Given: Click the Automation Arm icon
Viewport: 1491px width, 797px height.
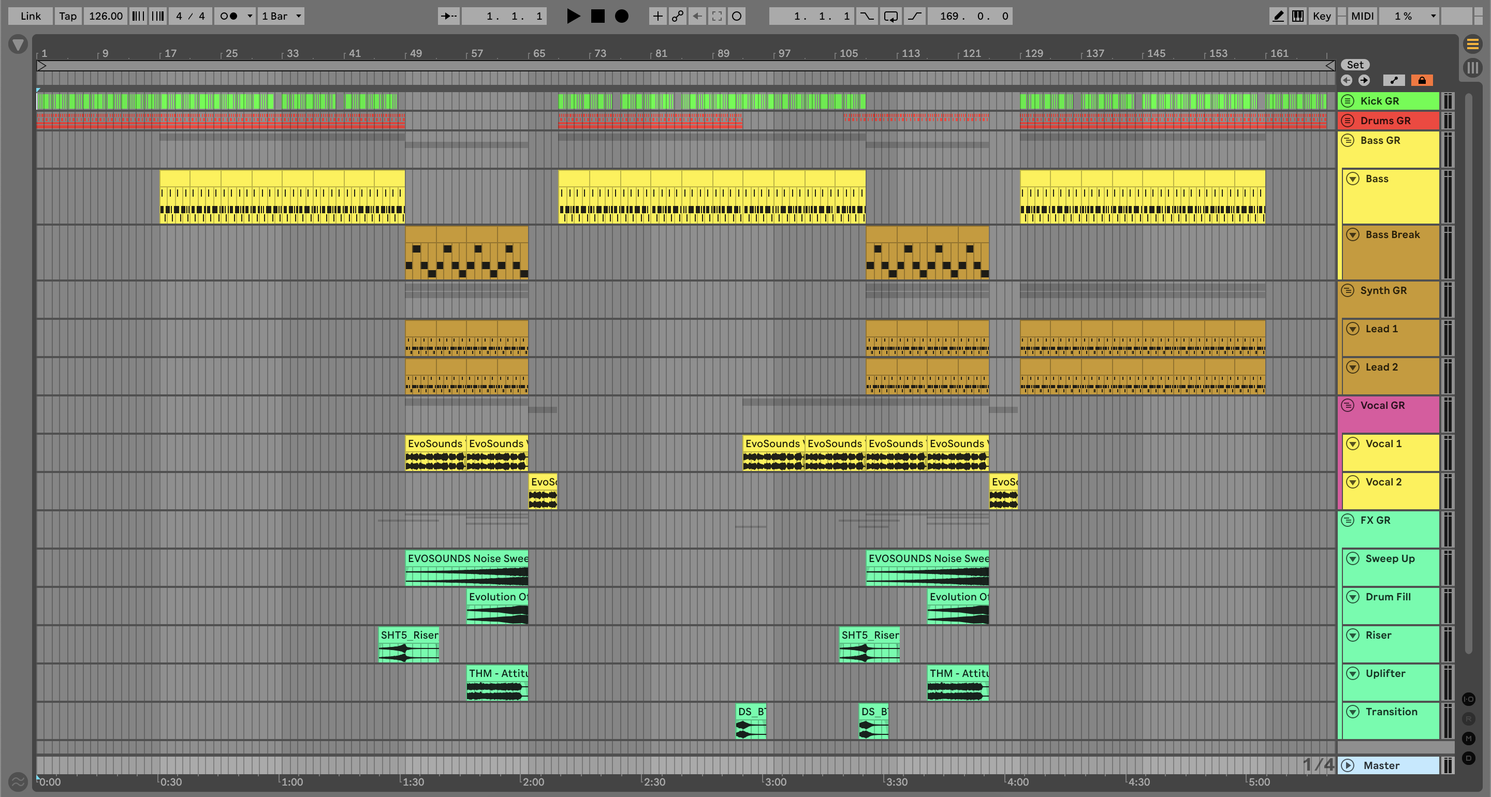Looking at the screenshot, I should point(677,16).
